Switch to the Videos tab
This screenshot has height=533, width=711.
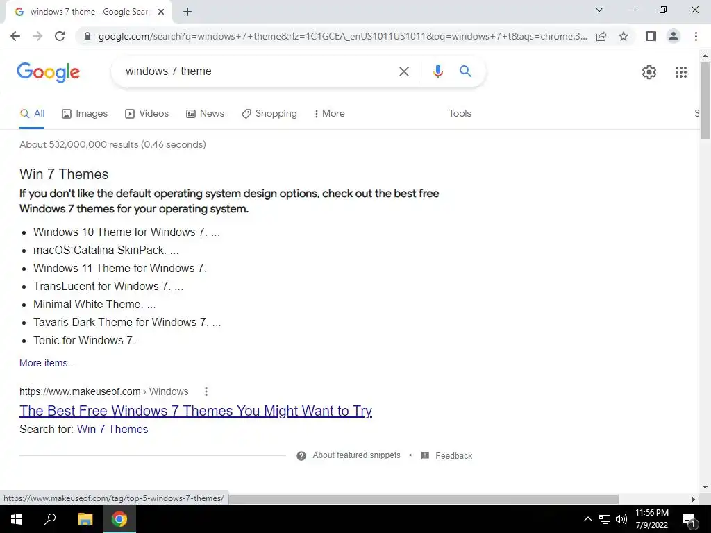coord(147,113)
